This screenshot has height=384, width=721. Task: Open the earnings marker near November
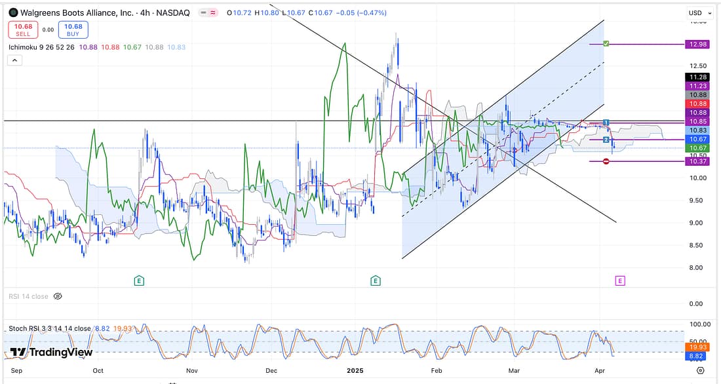(x=139, y=281)
